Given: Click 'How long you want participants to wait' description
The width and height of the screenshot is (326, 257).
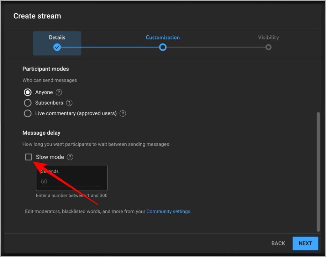Looking at the screenshot, I should 96,145.
